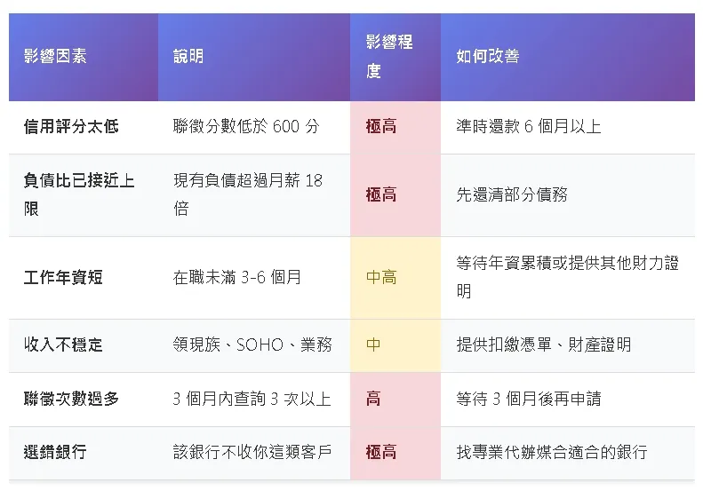Click the 等待 3 個月後再申請 cell
This screenshot has width=703, height=491.
click(x=528, y=399)
